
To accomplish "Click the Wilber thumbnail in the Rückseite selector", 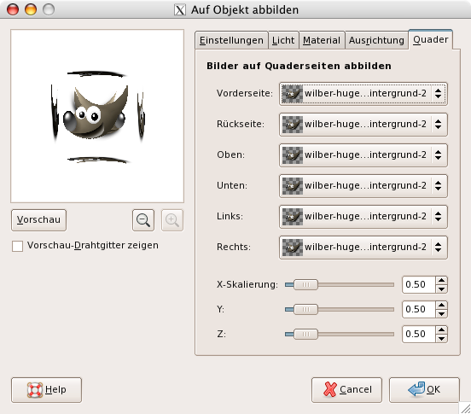I will (293, 125).
